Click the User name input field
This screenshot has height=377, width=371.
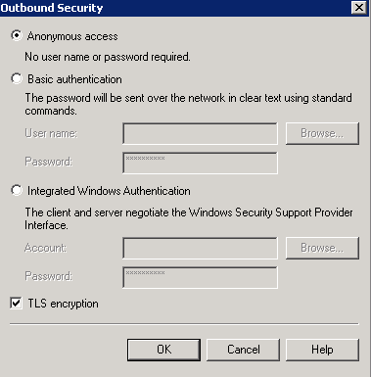[x=200, y=133]
